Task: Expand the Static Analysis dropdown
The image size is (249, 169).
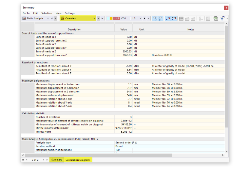Action: pyautogui.click(x=48, y=18)
